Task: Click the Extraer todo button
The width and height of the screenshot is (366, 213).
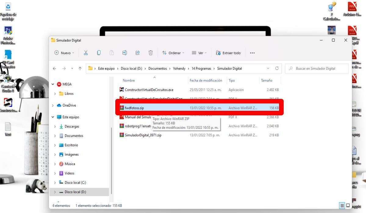Action: coord(228,53)
